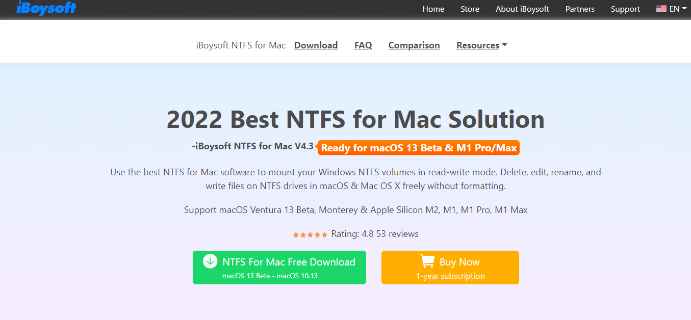Go to the Store page
Image resolution: width=691 pixels, height=320 pixels.
click(x=470, y=9)
